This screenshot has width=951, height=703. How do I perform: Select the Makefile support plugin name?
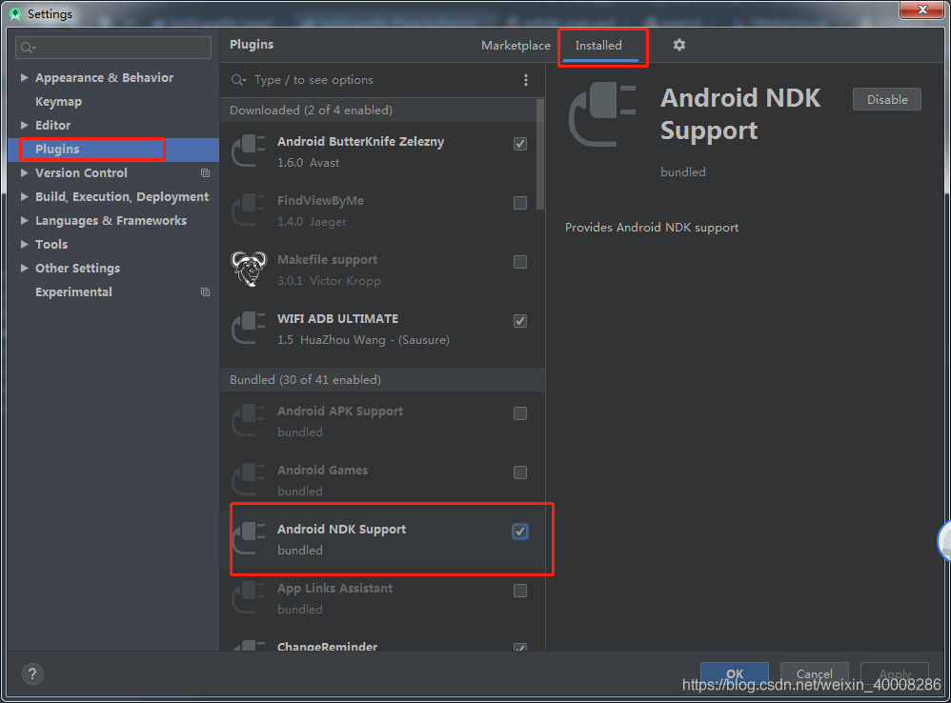click(327, 259)
